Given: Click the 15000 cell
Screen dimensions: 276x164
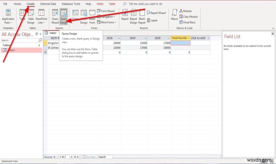Looking at the screenshot, I should 134,43.
